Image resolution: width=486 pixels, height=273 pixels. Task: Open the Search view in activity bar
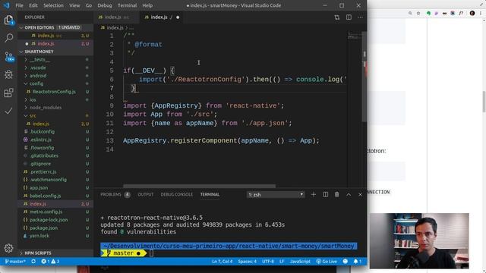(8, 38)
